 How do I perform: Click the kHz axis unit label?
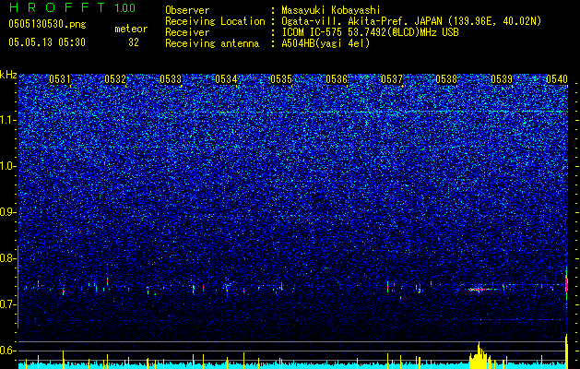coord(8,75)
